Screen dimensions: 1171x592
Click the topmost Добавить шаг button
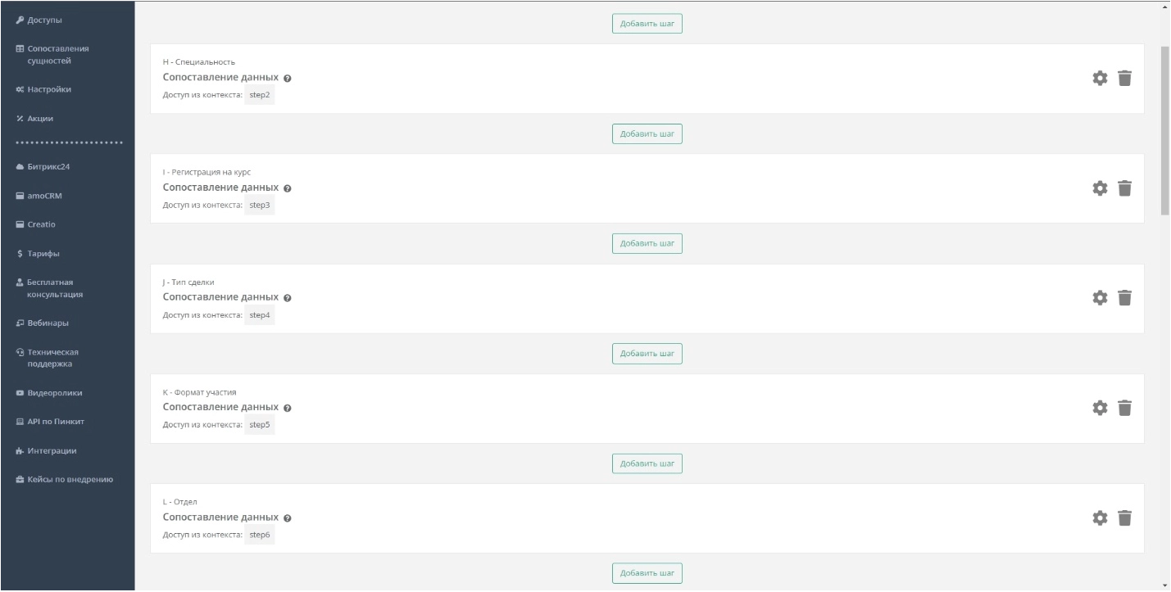click(647, 24)
